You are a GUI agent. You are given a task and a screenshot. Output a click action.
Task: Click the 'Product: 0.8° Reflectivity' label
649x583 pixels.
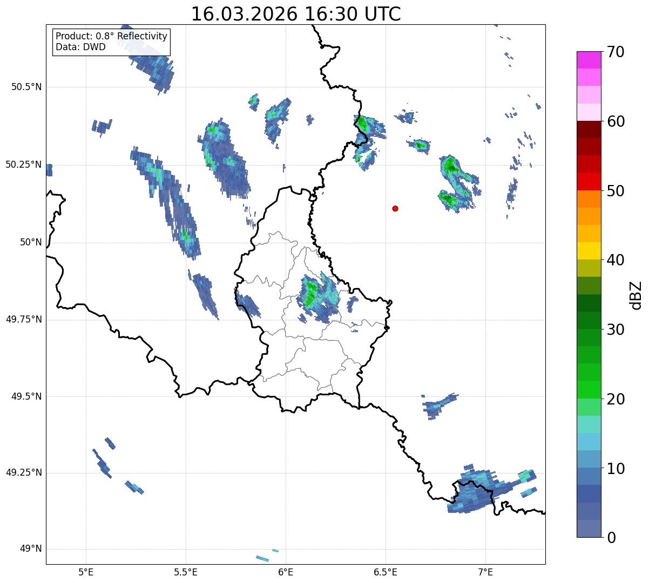click(112, 36)
